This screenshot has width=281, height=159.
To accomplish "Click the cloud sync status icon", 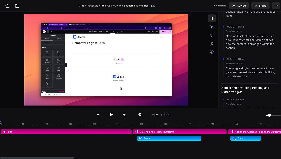I will point(153,6).
